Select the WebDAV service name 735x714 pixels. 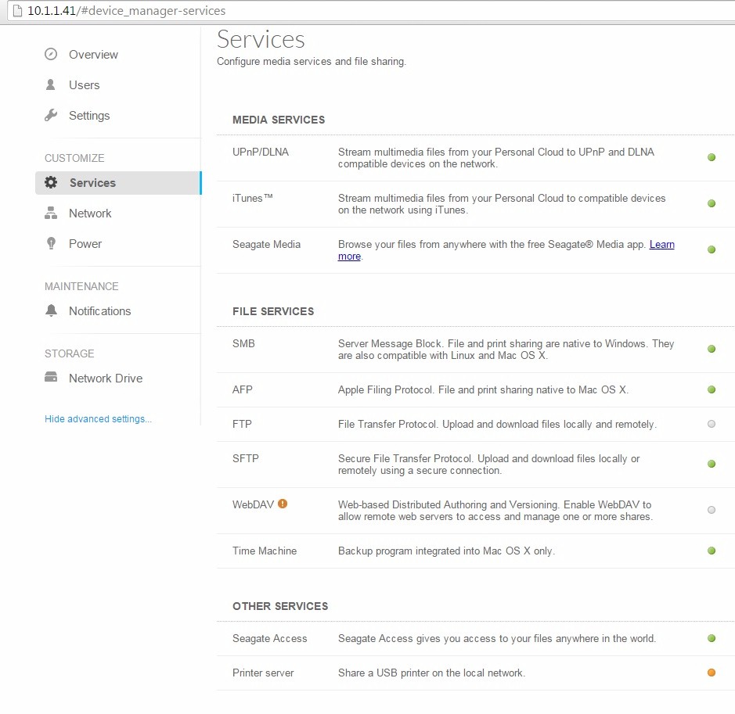click(253, 504)
